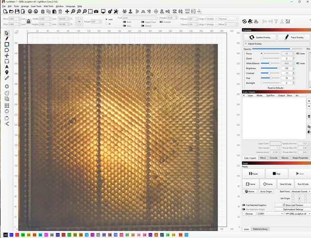Open Settings gears icon
The height and width of the screenshot is (238, 311).
(x=110, y=11)
